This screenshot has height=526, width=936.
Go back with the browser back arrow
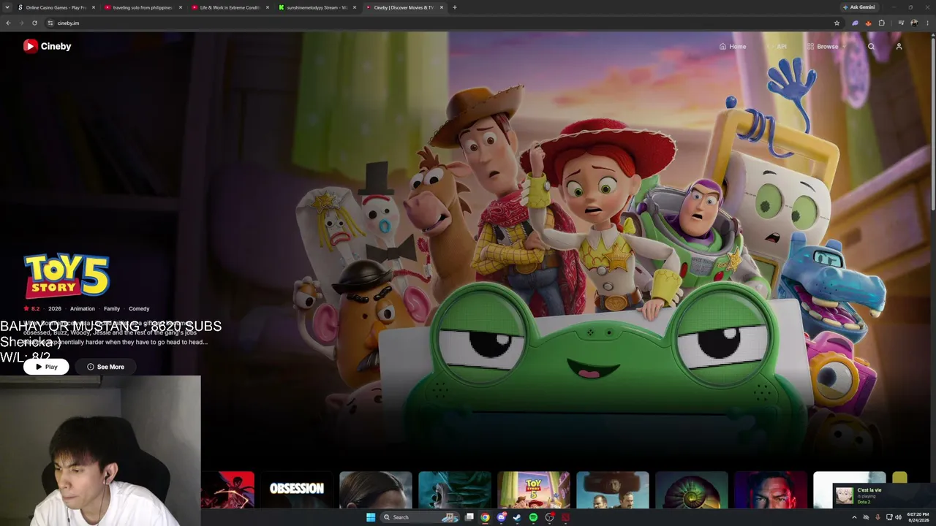[x=8, y=23]
